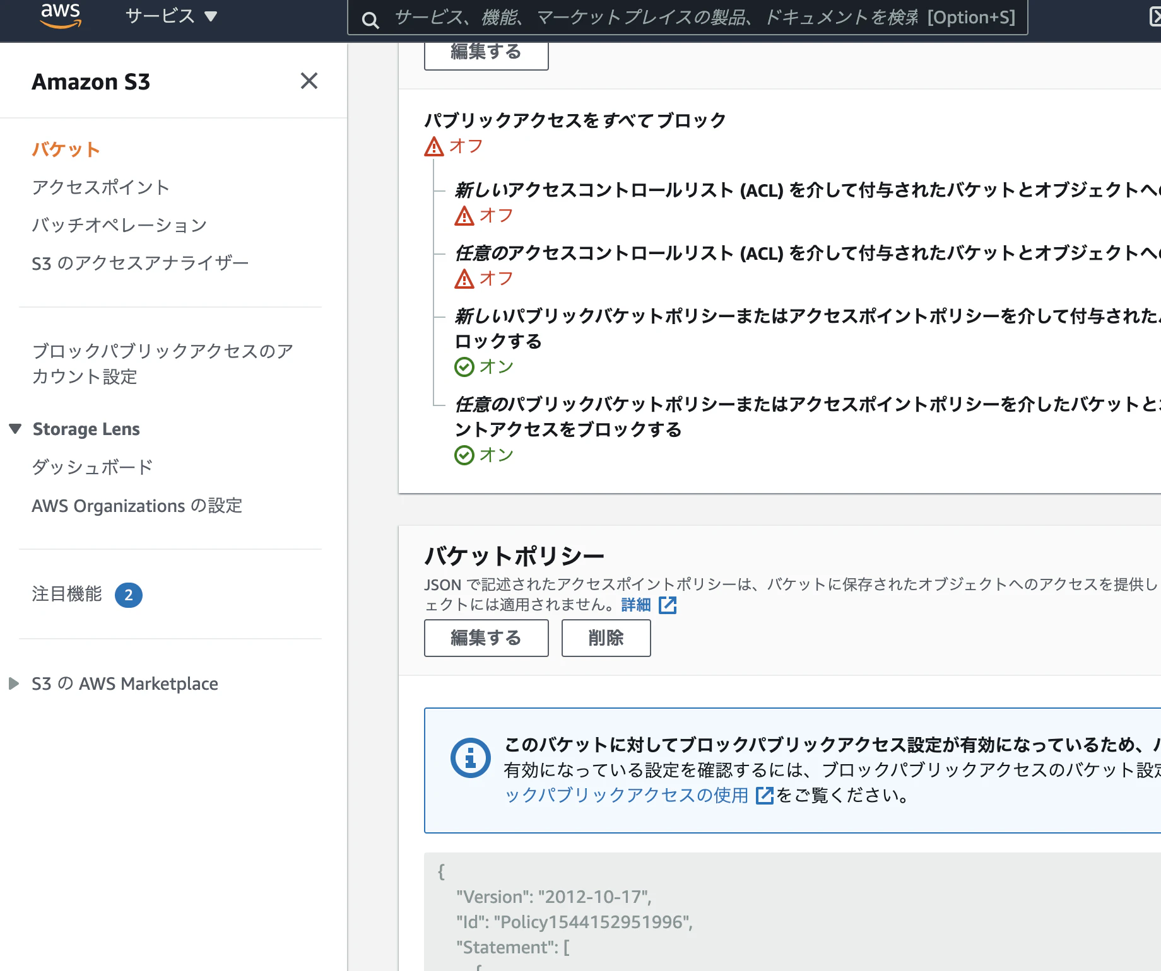
Task: Open Storage Lens ダッシュボード
Action: point(92,467)
